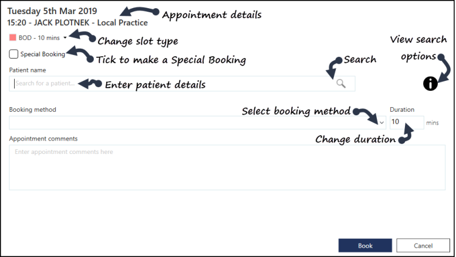Click the Booking method label

(x=33, y=109)
